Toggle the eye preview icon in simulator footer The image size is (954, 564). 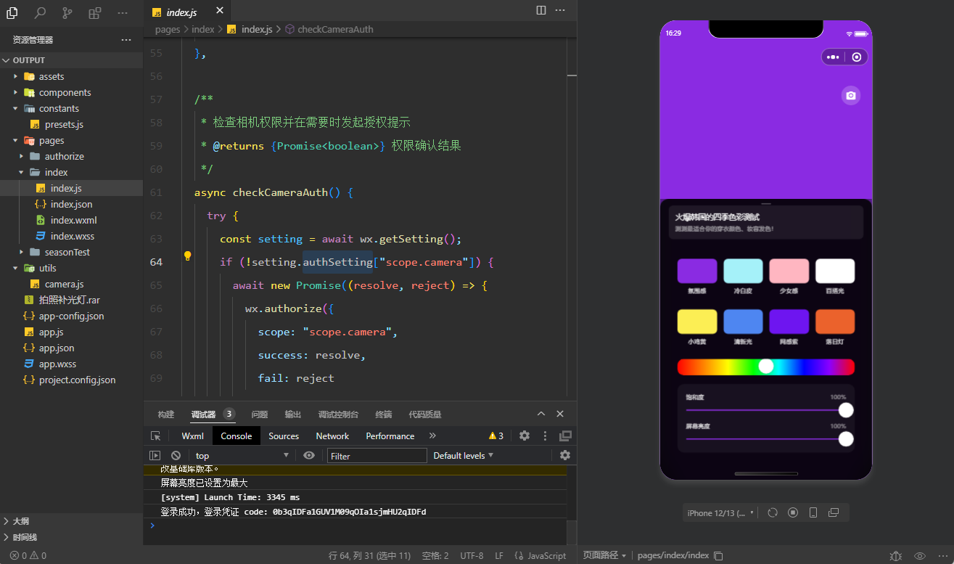point(920,555)
